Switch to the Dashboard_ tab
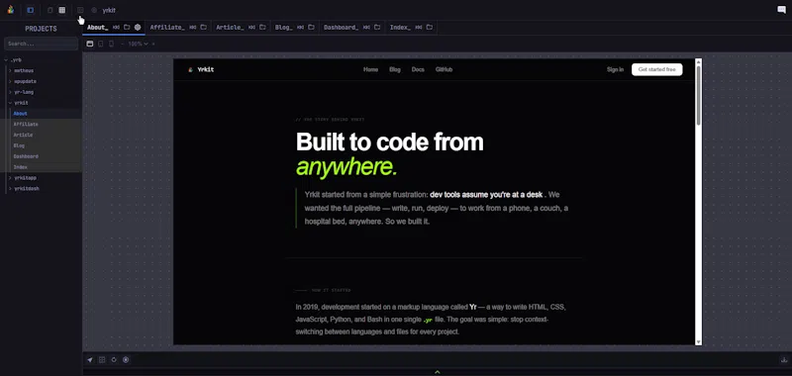 (x=341, y=28)
